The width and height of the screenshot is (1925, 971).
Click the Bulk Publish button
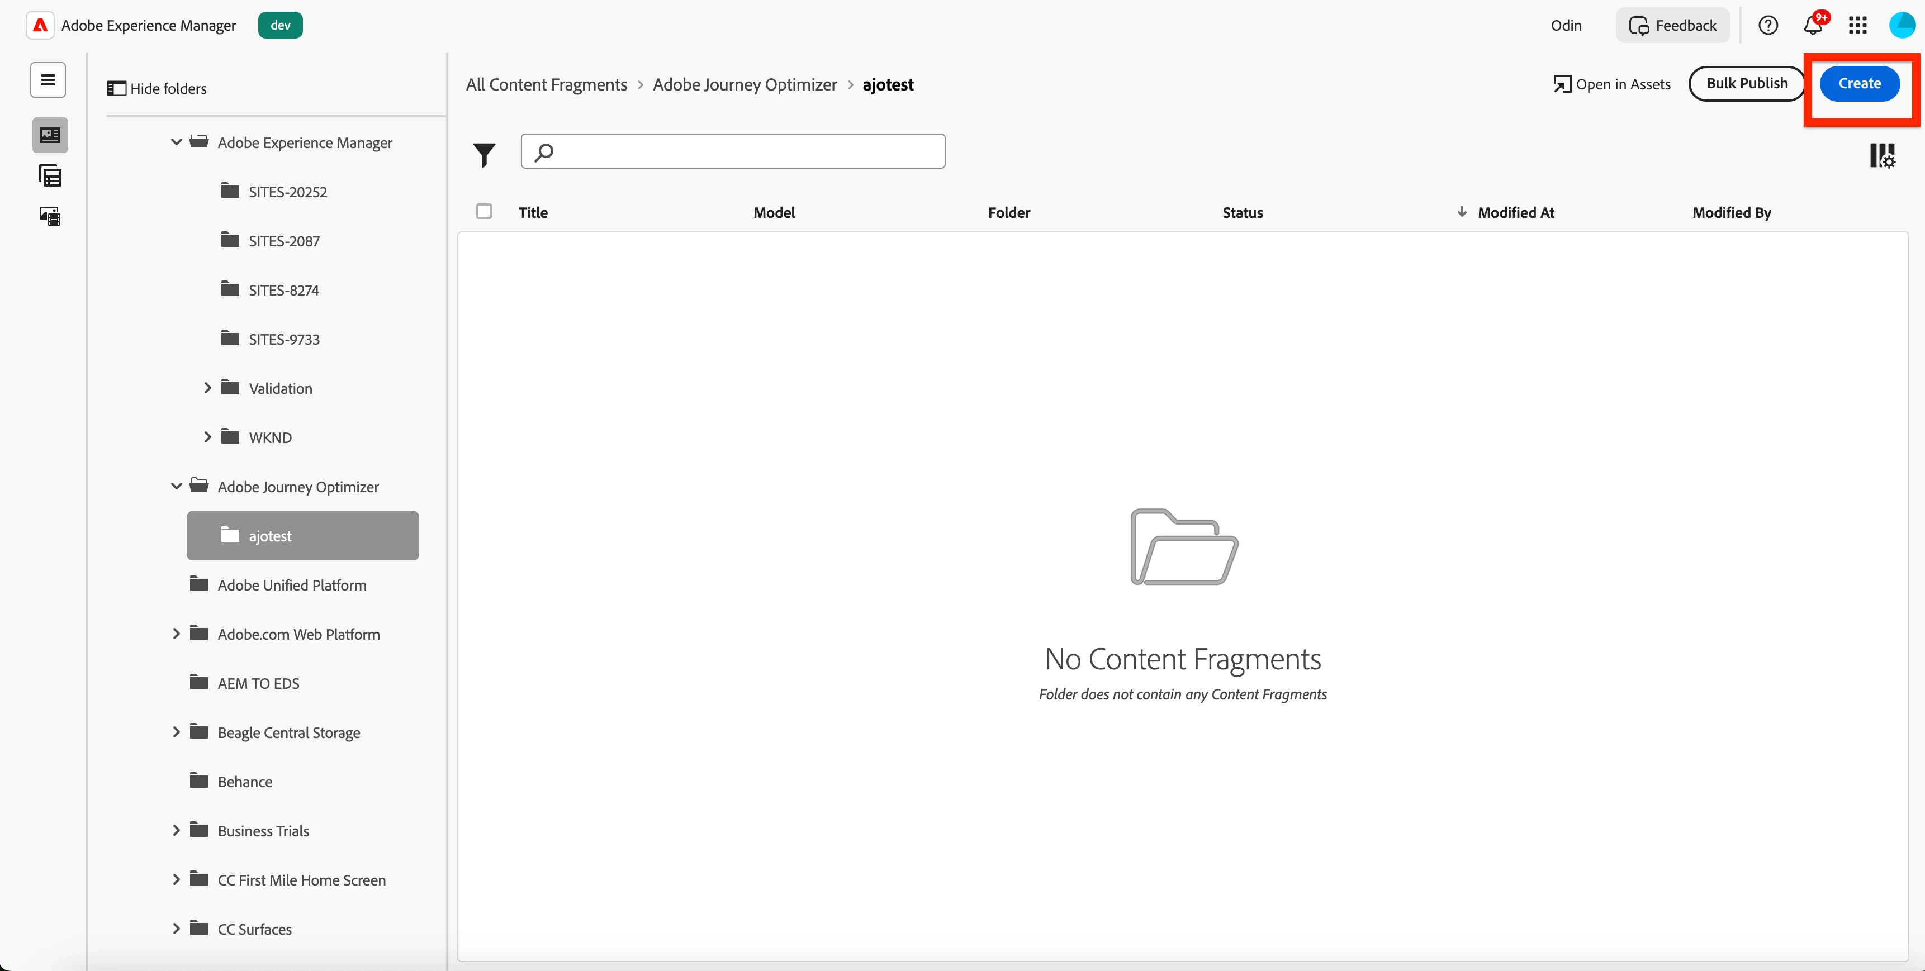[1746, 84]
